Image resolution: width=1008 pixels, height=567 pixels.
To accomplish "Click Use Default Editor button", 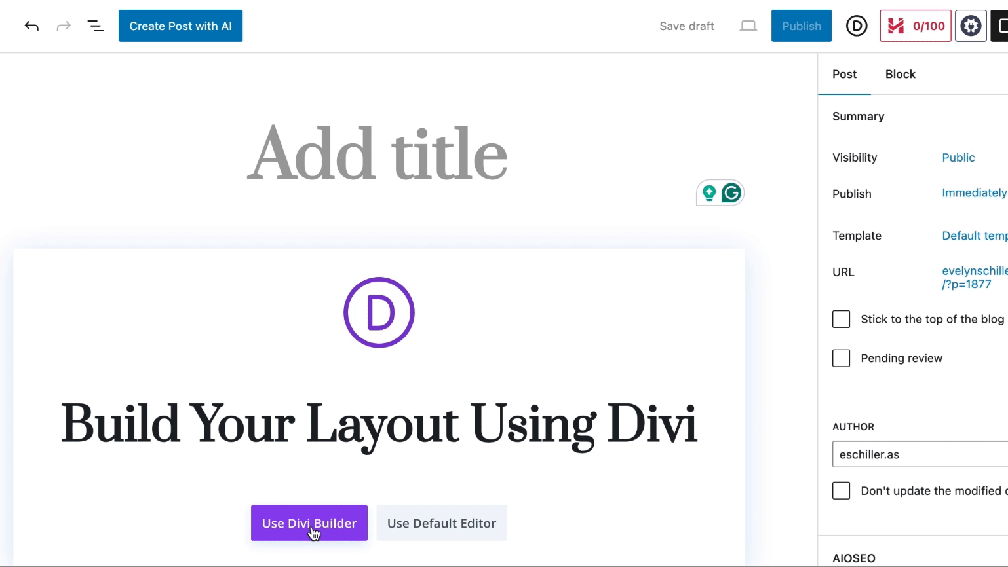I will 442,523.
